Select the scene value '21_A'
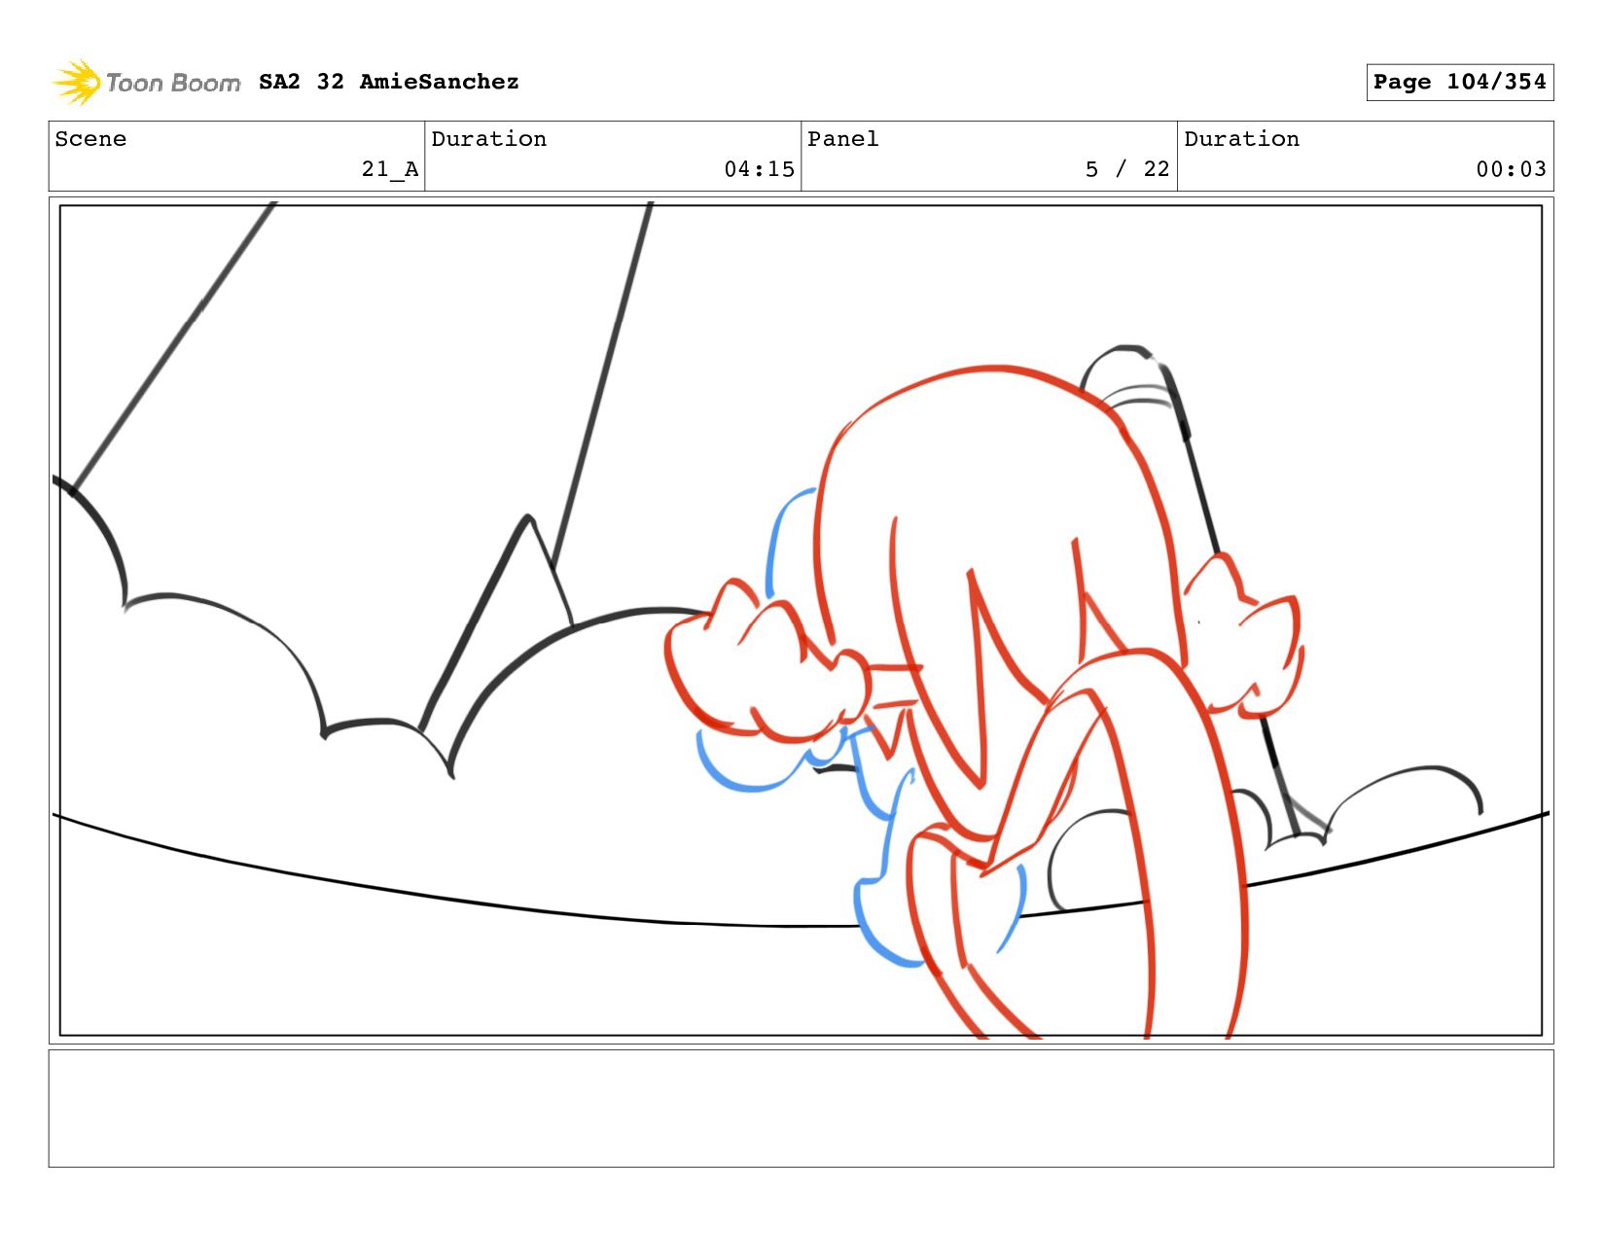Screen dimensions: 1605x1240 tap(390, 169)
